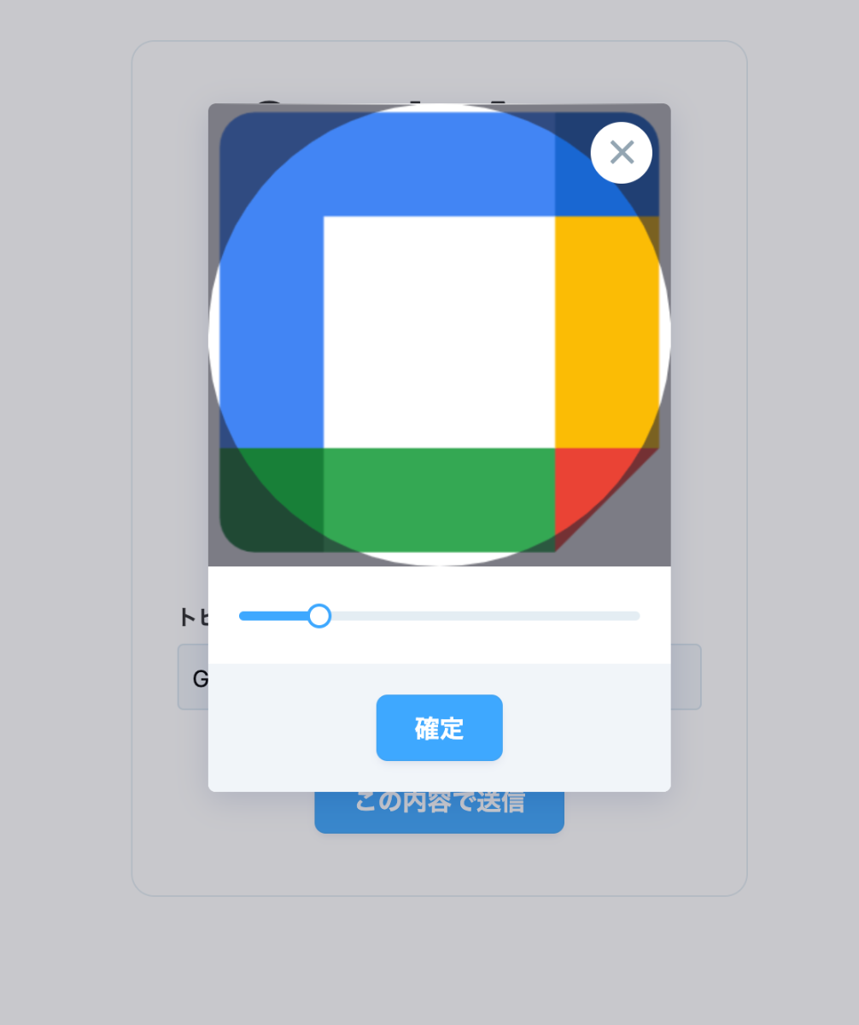Close the crop dialog with the X icon

[x=622, y=153]
